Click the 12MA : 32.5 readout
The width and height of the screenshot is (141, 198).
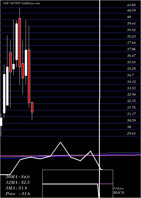pyautogui.click(x=17, y=182)
